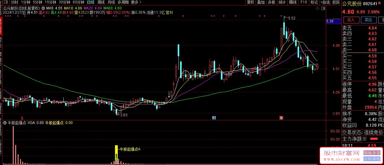Switch to 分时 intraday chart

14,2
